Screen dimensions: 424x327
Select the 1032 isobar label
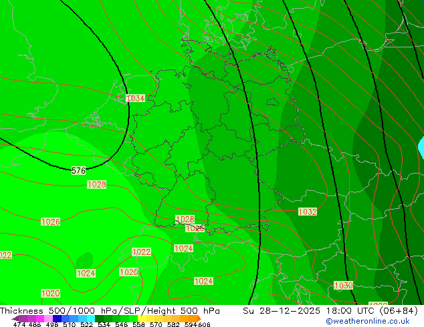[x=308, y=212]
